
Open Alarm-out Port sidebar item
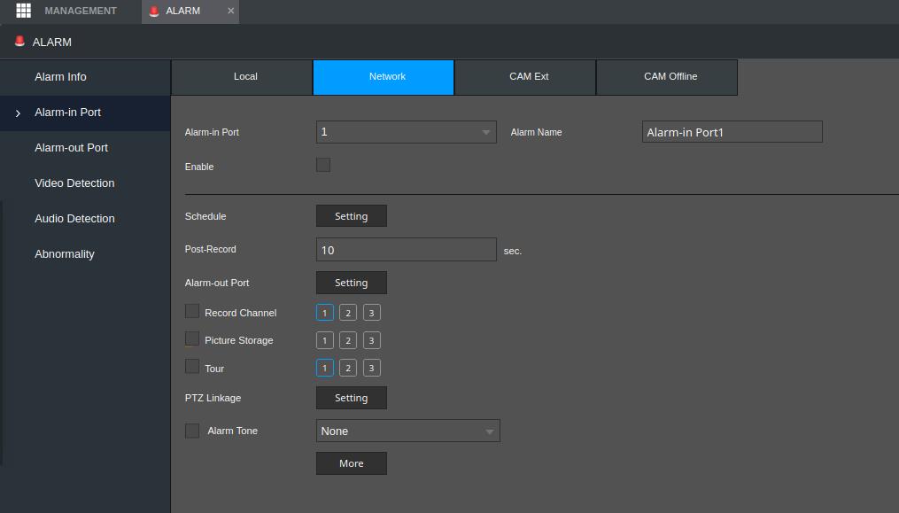click(x=85, y=148)
